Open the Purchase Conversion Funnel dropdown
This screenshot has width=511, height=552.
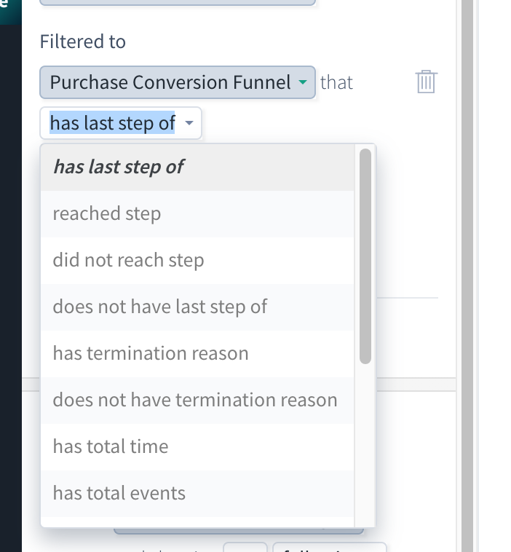click(178, 82)
